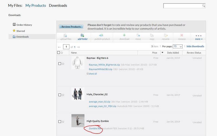This screenshot has height=136, width=217.
Task: Go to the next page arrow
Action: click(x=78, y=47)
